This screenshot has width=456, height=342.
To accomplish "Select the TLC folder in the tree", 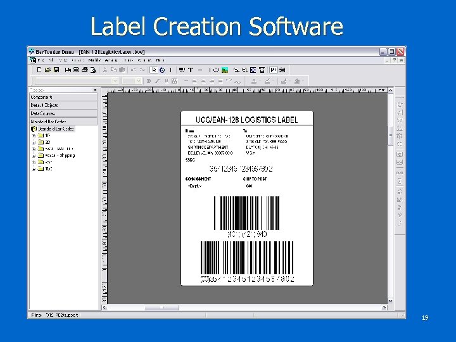I will 49,169.
